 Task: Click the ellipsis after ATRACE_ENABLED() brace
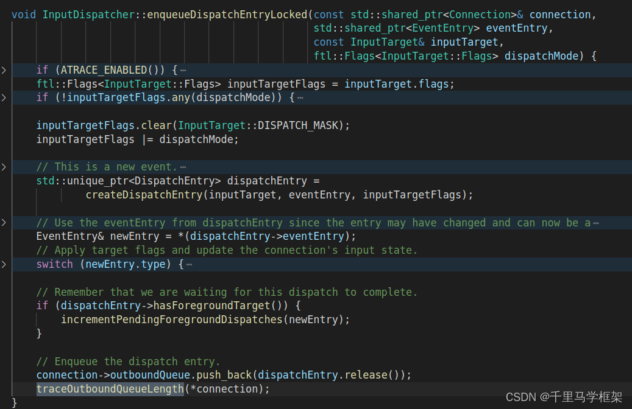183,71
